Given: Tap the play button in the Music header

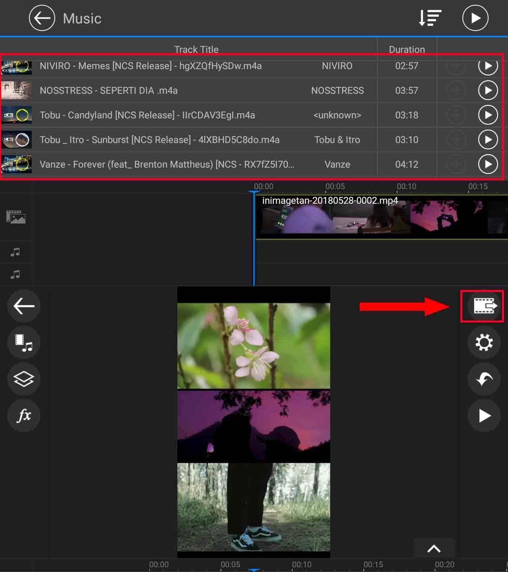Looking at the screenshot, I should (475, 18).
